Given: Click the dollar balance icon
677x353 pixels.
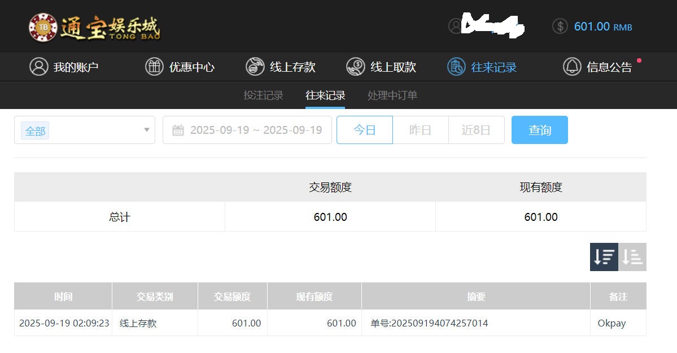Looking at the screenshot, I should [560, 26].
